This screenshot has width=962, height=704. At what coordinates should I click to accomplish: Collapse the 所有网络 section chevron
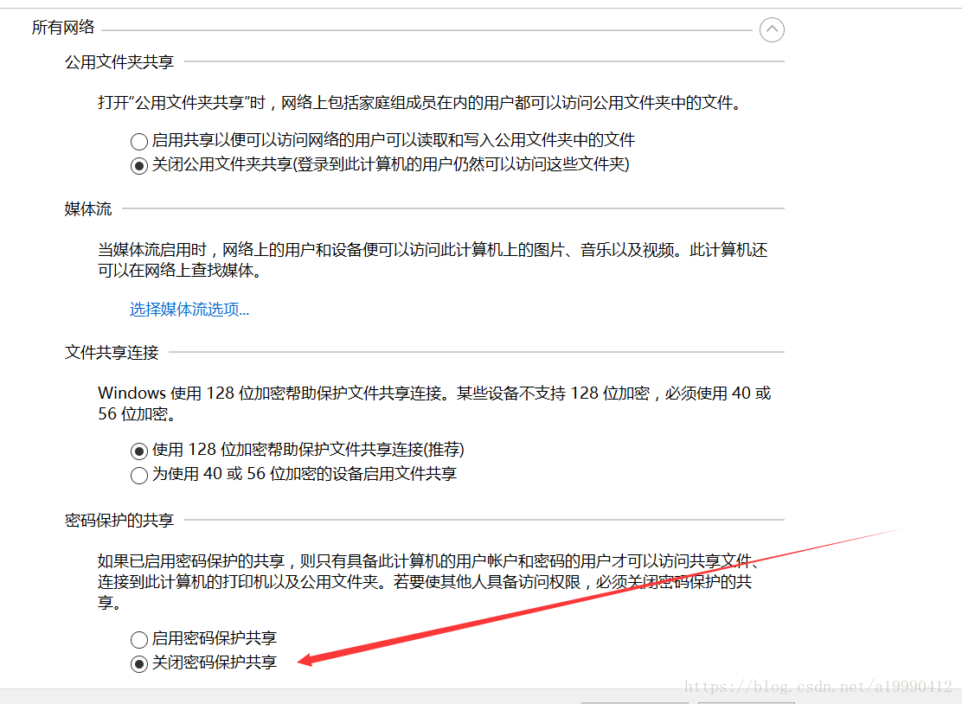[x=771, y=29]
